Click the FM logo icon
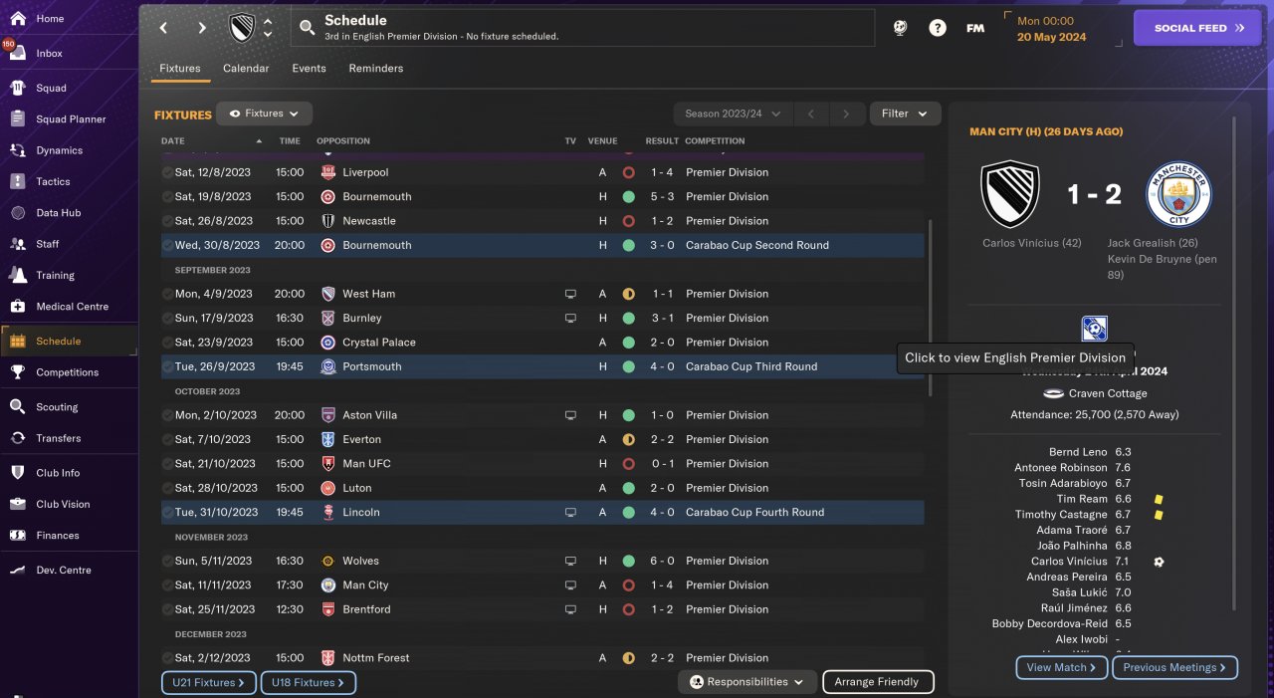1274x698 pixels. click(x=975, y=28)
